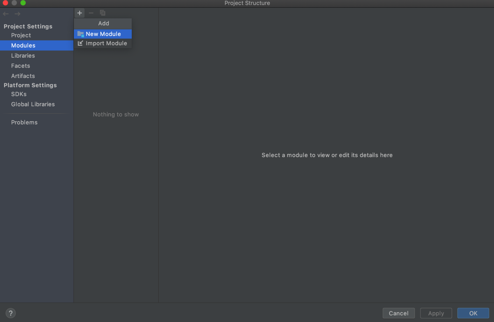Choose Import Module from the Add menu
This screenshot has width=494, height=322.
tap(103, 43)
